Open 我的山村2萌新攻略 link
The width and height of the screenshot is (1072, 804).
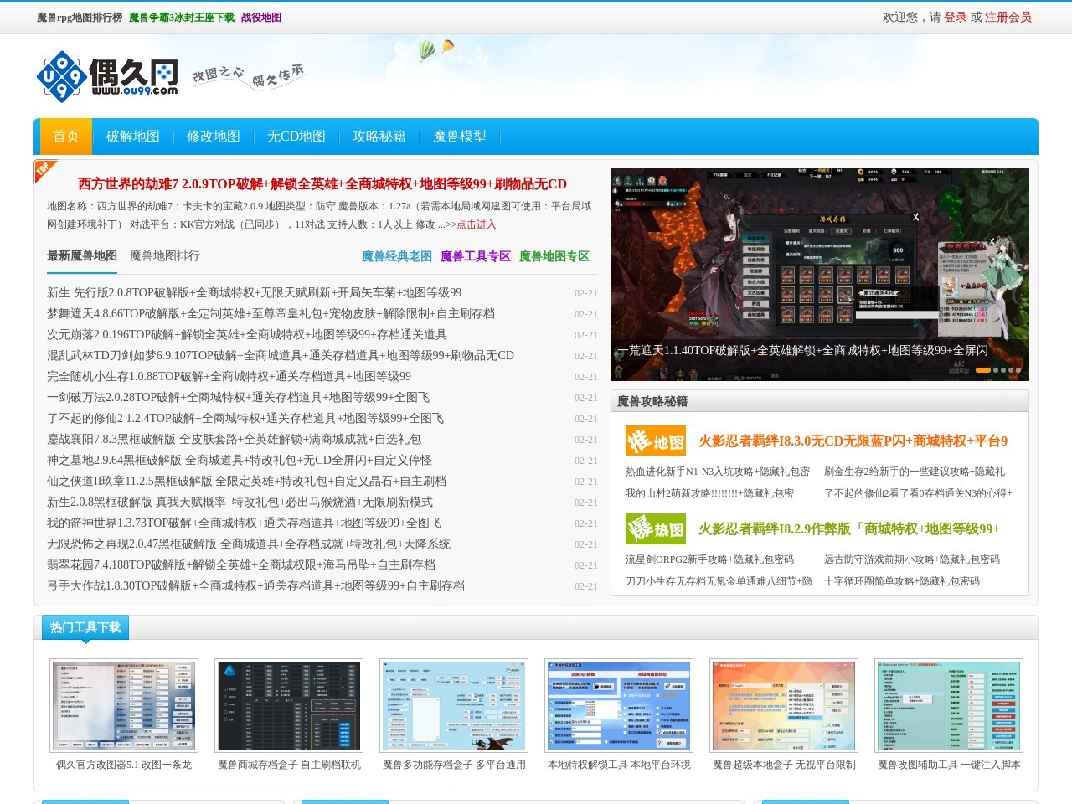point(709,493)
